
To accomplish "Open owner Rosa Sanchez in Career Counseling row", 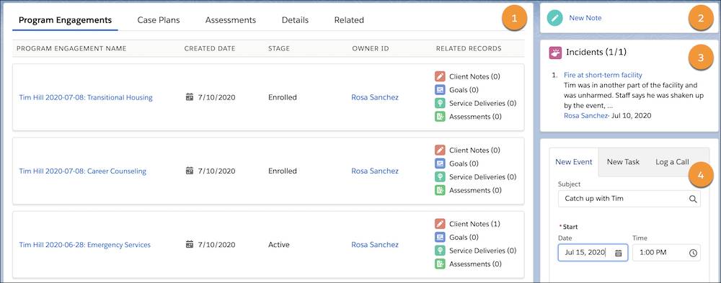I will 375,171.
